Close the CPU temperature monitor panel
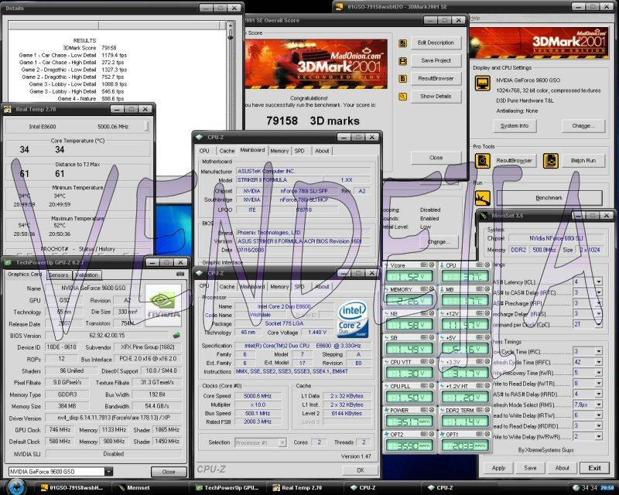Screen dimensions: 619x495 tap(487, 265)
